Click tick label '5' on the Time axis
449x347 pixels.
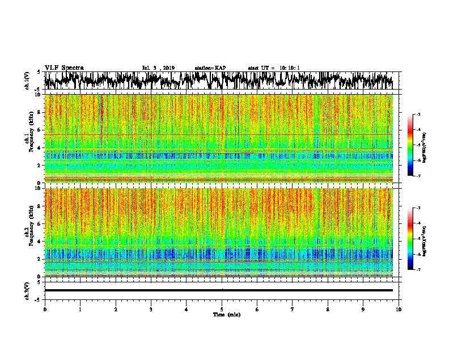point(222,309)
